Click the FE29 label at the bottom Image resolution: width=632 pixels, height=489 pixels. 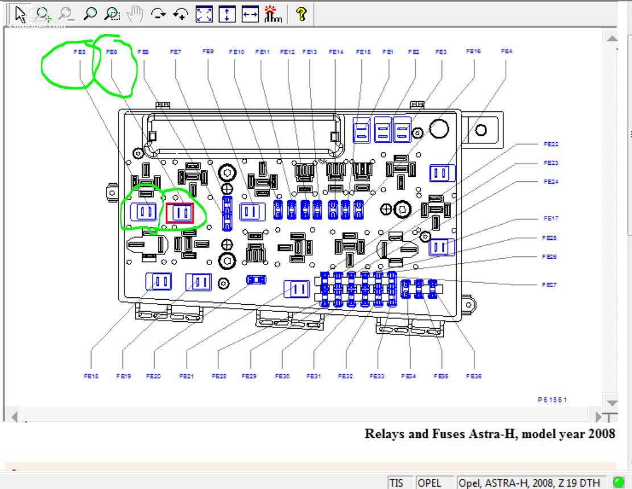249,376
